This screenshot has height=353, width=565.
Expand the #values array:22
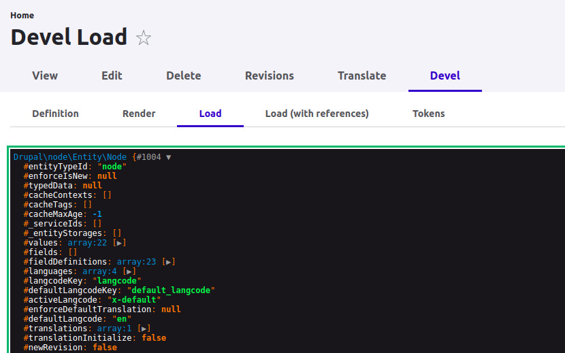tap(119, 243)
